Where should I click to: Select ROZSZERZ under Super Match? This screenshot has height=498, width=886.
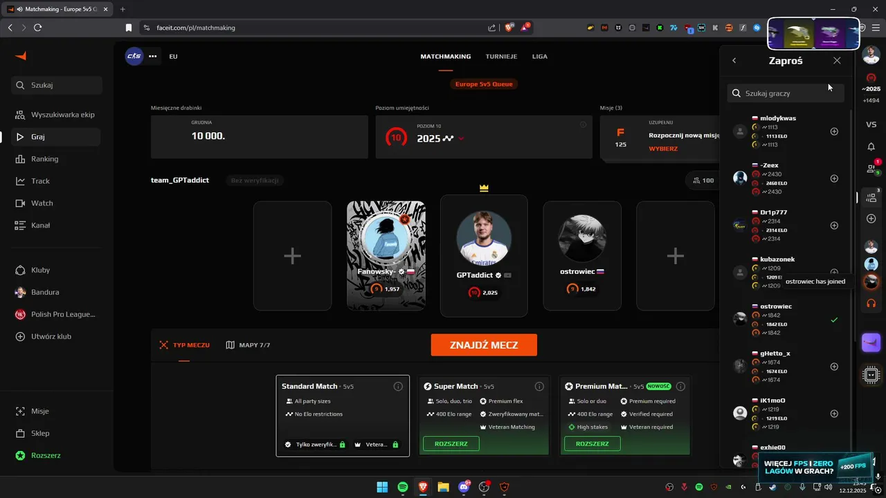click(451, 443)
